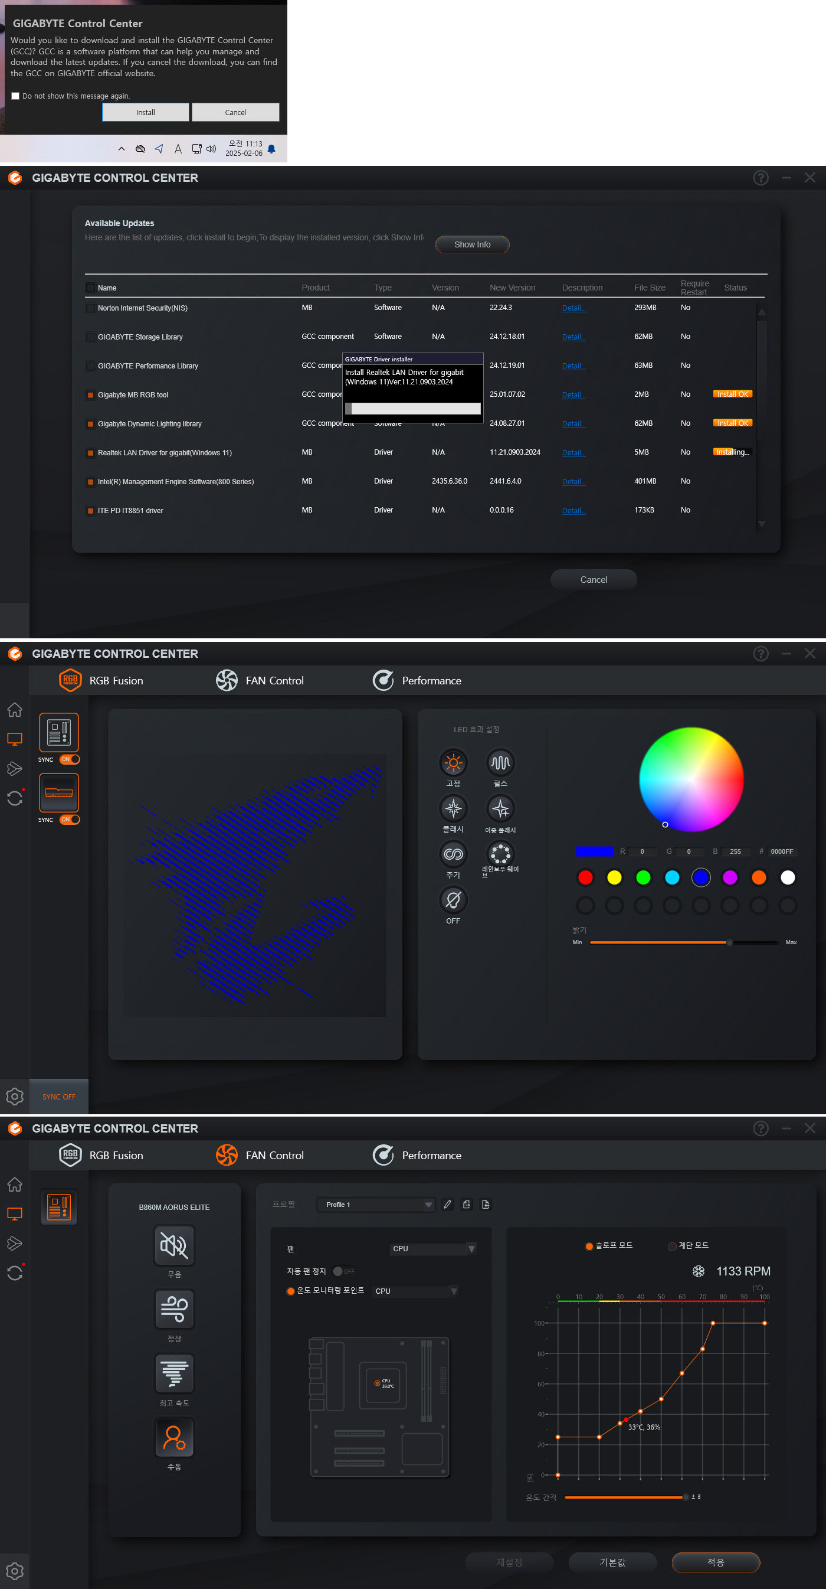Viewport: 826px width, 1589px height.
Task: Select the 주기 cycle LED effect icon
Action: [x=453, y=854]
